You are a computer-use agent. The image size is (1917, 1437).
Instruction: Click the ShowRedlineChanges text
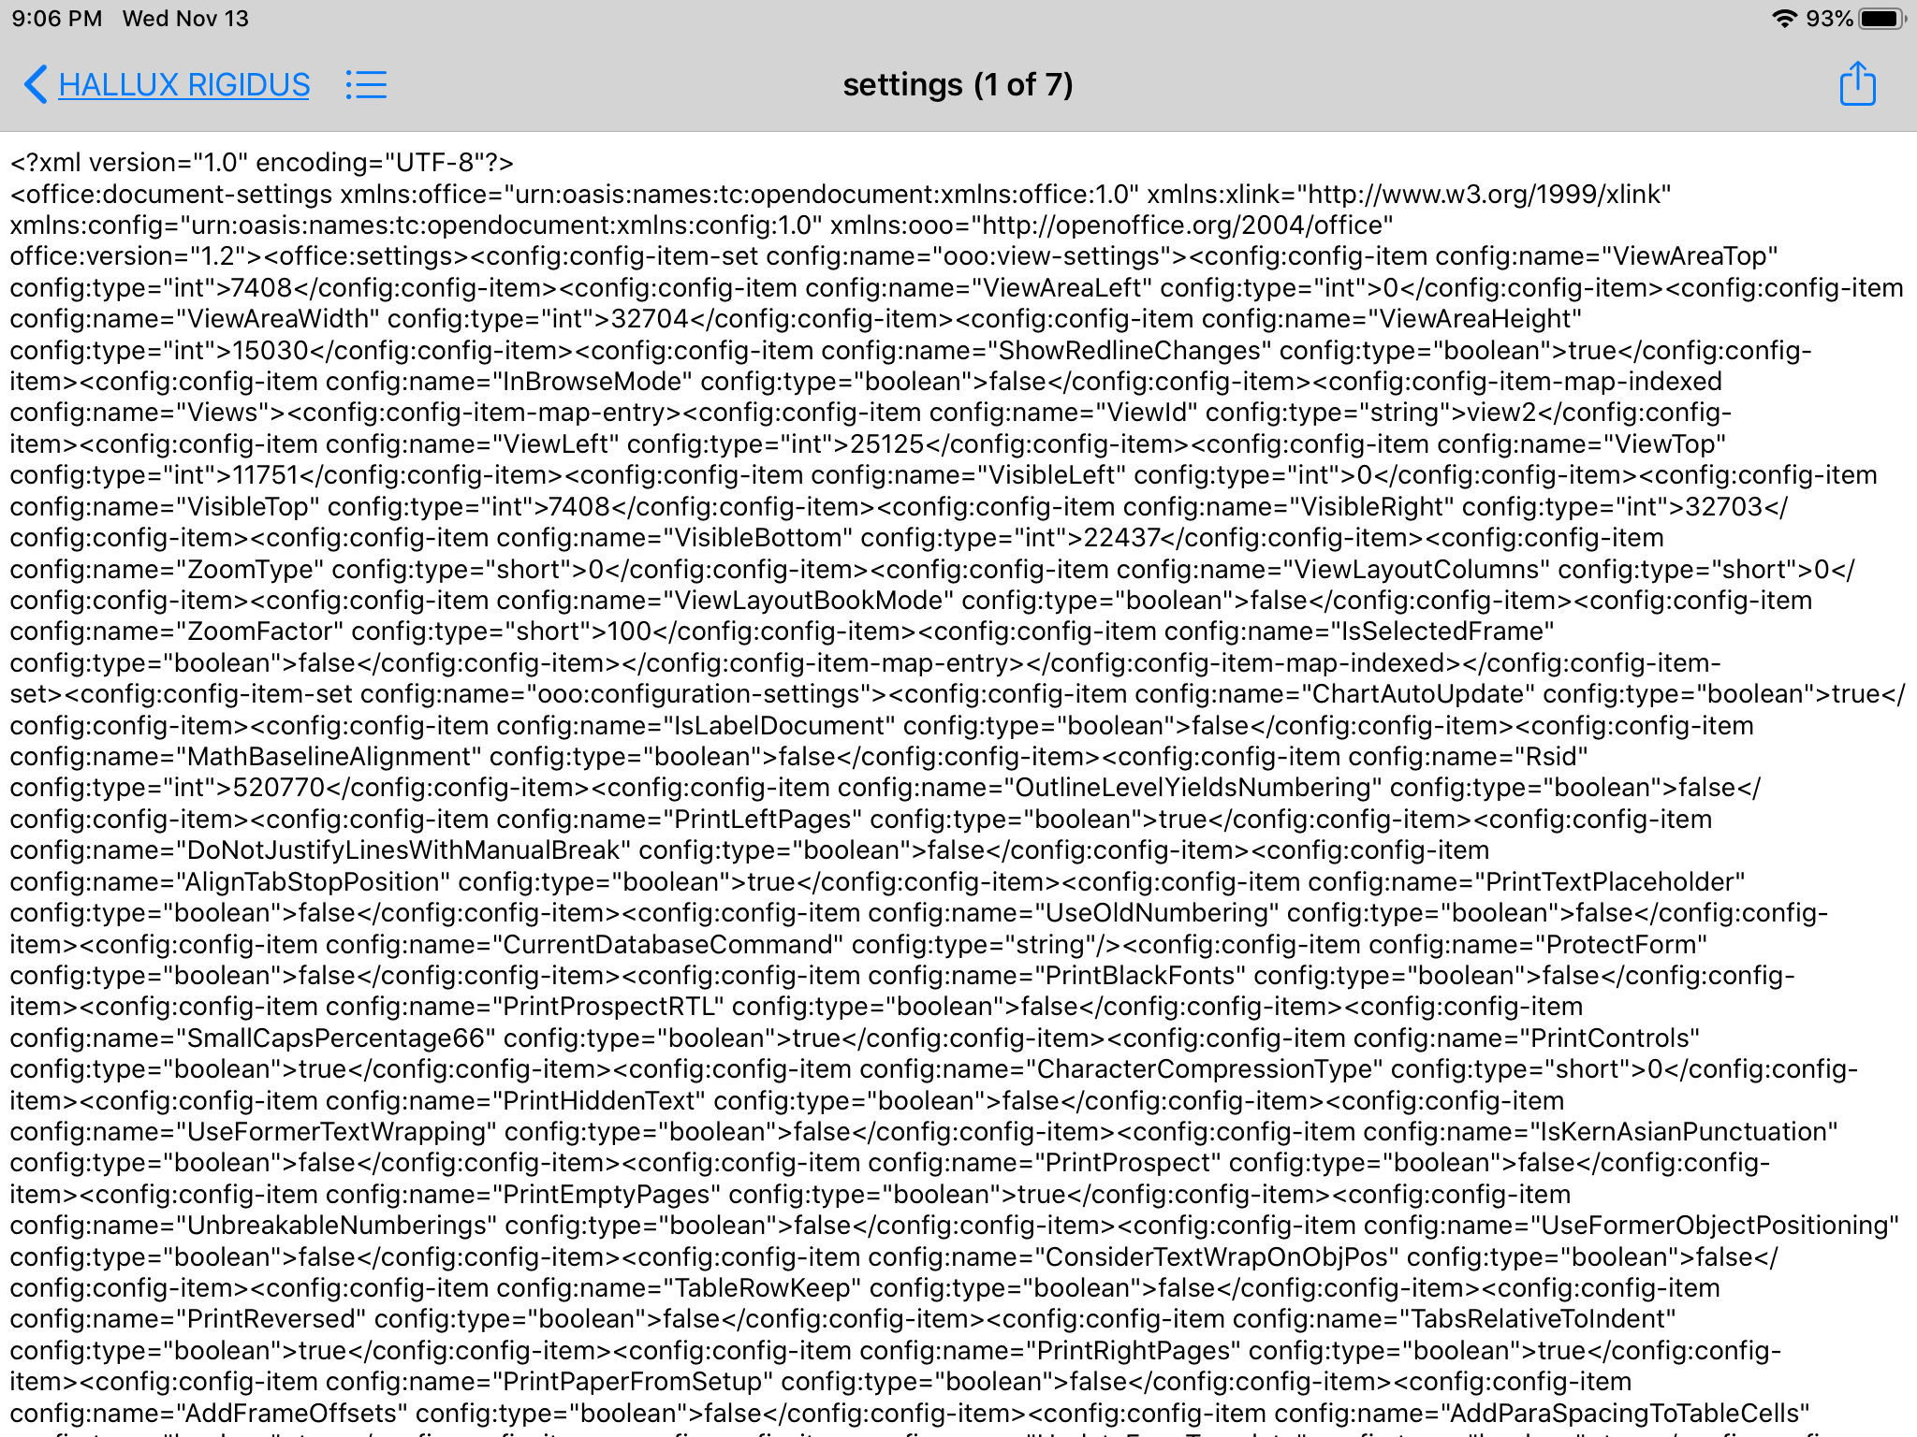pyautogui.click(x=1134, y=351)
